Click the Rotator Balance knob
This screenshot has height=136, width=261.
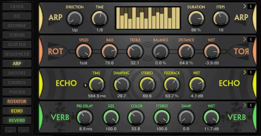click(161, 52)
